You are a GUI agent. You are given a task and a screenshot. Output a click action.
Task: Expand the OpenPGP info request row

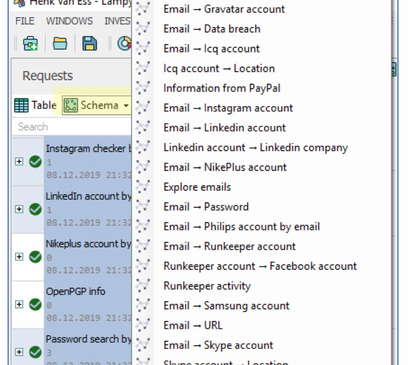coord(19,304)
